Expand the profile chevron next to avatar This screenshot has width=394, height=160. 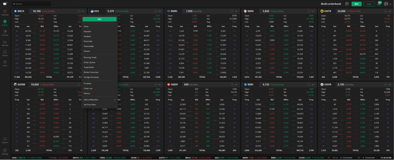point(390,4)
